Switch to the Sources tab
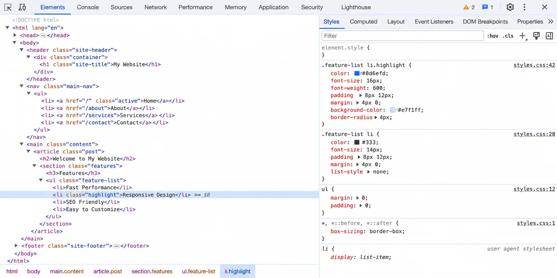 pyautogui.click(x=122, y=7)
